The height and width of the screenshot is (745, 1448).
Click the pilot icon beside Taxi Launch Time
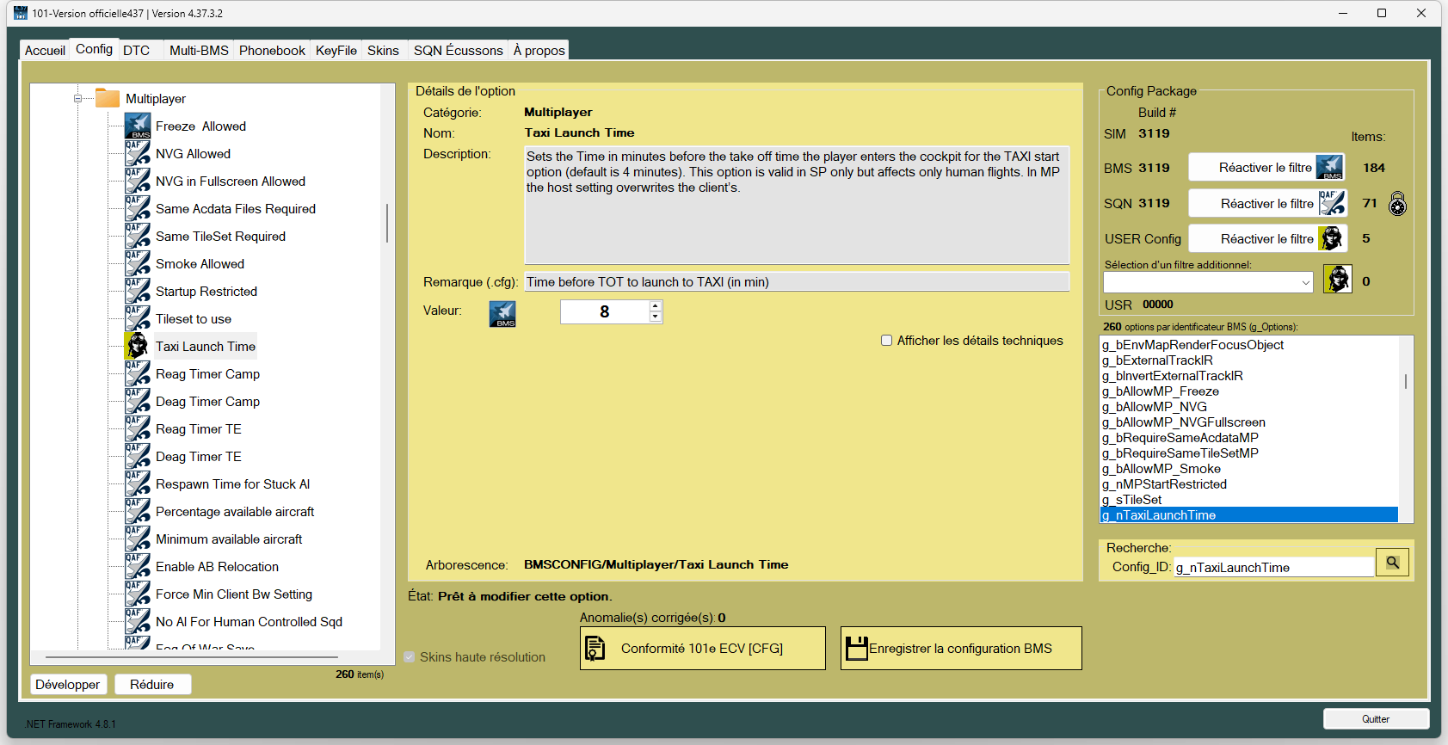click(x=138, y=347)
